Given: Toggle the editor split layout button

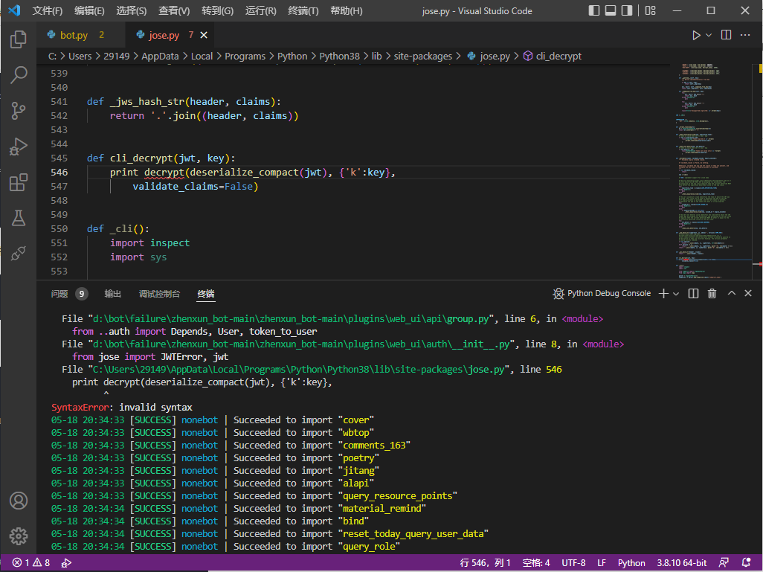Looking at the screenshot, I should [x=725, y=34].
